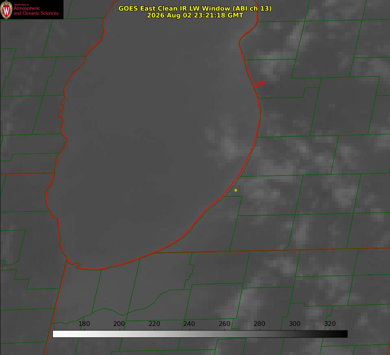The image size is (390, 355).
Task: Select the GOES East Clean IR LW Window title
Action: 195,8
